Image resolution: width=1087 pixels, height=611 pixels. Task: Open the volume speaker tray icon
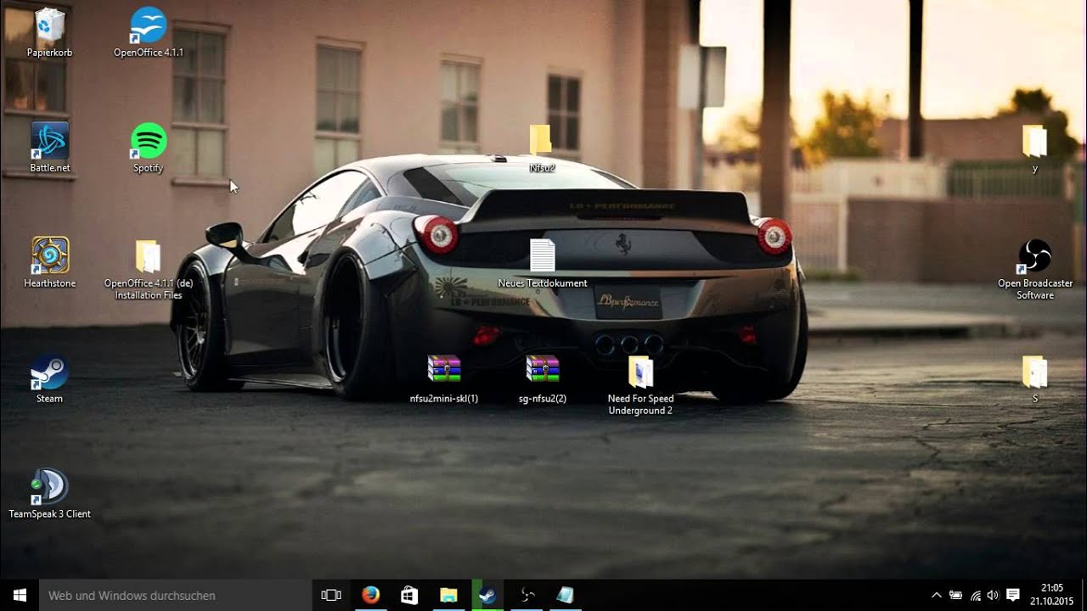click(x=993, y=595)
